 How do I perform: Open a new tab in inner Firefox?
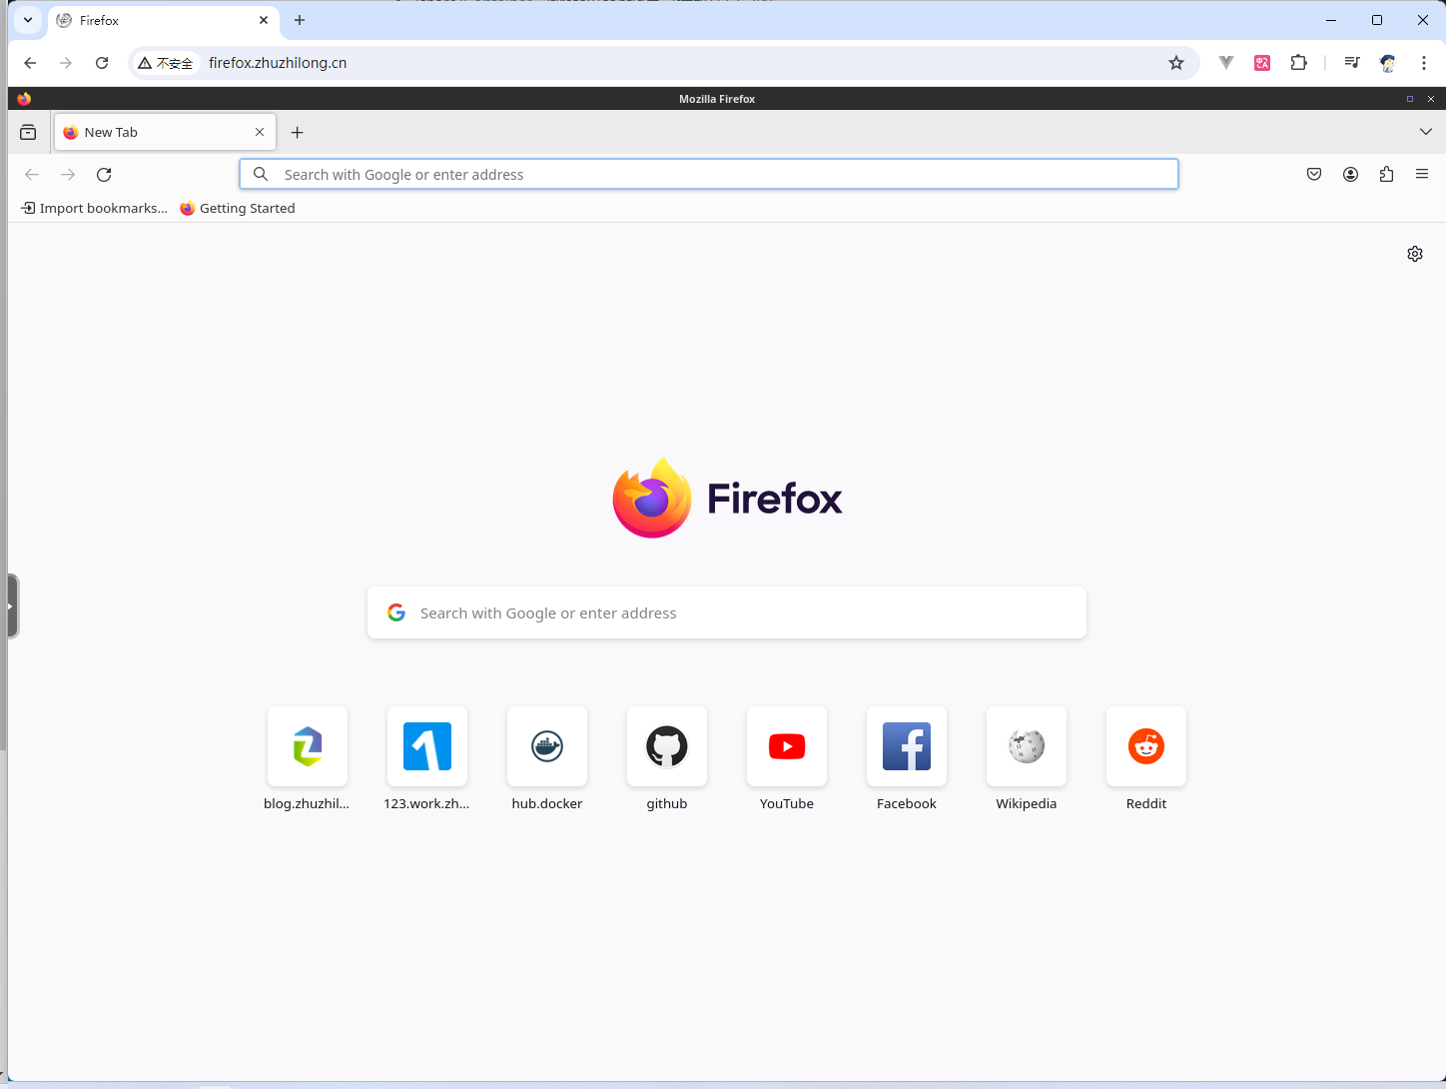pyautogui.click(x=297, y=132)
